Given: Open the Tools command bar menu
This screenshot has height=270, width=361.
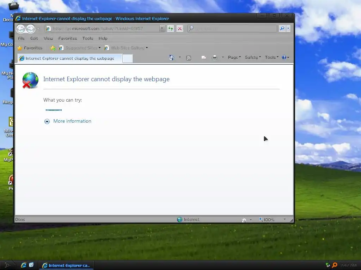Looking at the screenshot, I should [271, 57].
